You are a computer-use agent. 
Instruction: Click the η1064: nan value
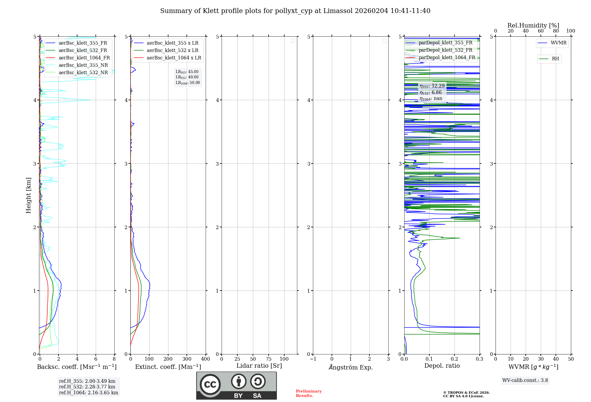coord(431,98)
